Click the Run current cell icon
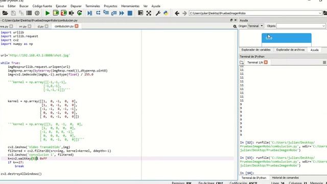The height and width of the screenshot is (184, 327). pyautogui.click(x=56, y=13)
